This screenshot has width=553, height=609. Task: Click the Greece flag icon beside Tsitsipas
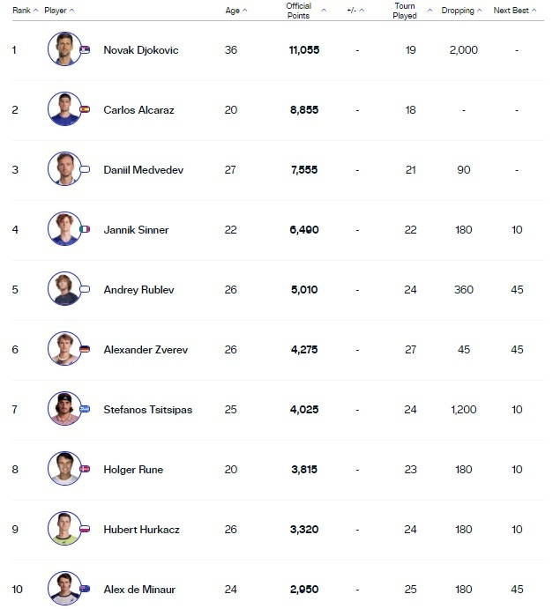pyautogui.click(x=85, y=409)
